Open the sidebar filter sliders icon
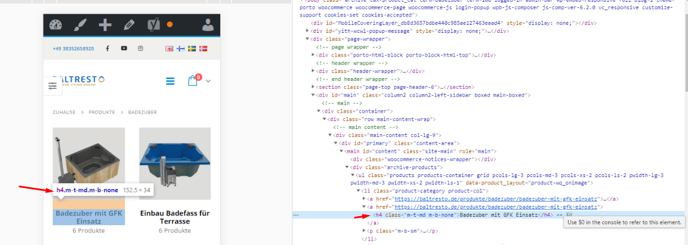This screenshot has width=688, height=245. pos(53,85)
